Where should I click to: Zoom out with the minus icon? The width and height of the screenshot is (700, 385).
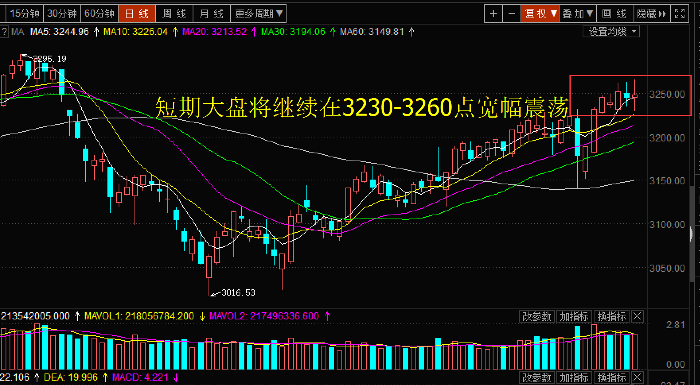[x=512, y=14]
